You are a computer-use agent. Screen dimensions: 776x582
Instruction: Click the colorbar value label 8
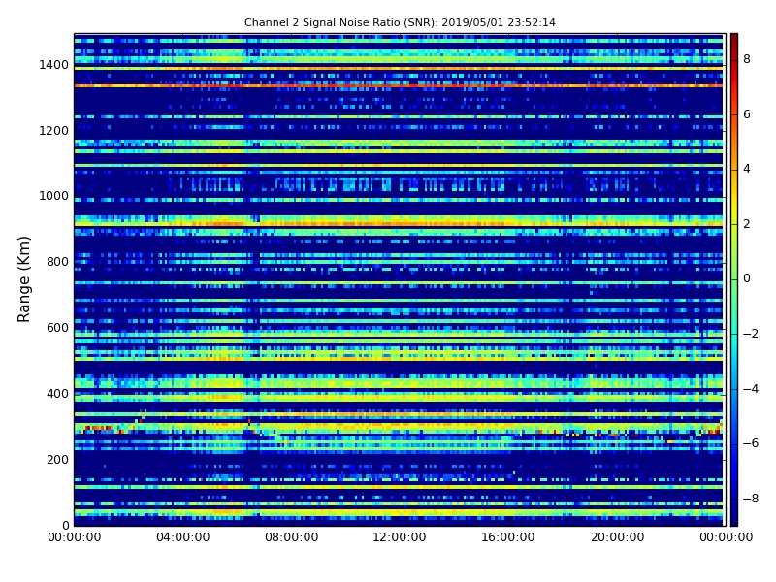tap(747, 59)
